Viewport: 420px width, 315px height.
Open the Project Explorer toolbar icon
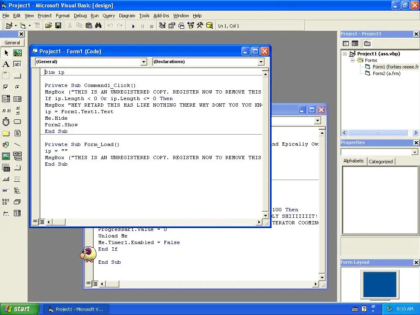click(x=162, y=26)
